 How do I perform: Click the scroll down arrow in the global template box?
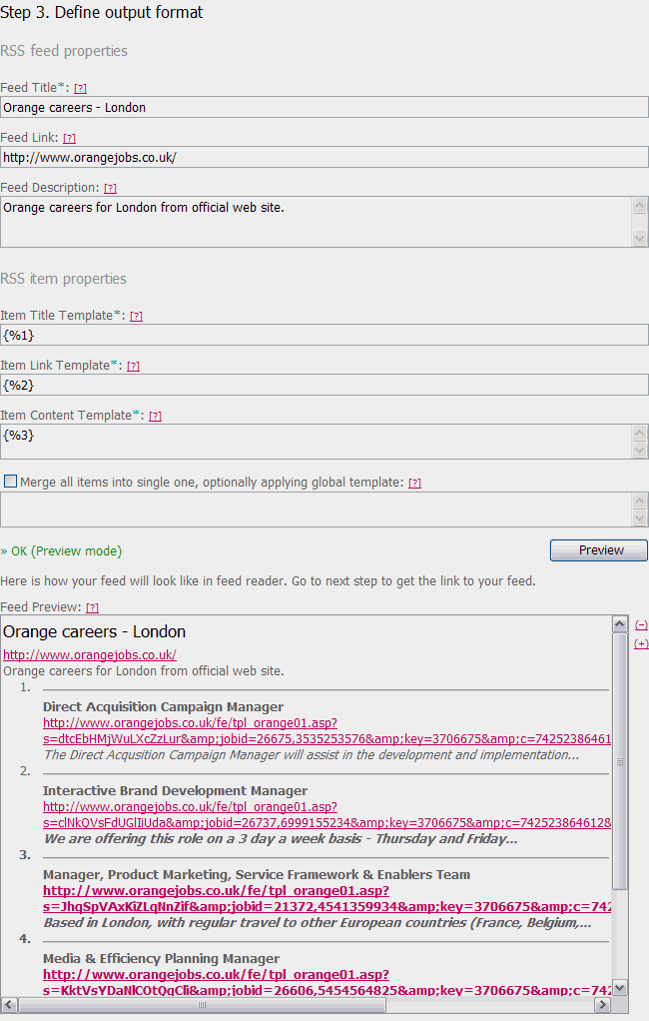click(x=639, y=517)
